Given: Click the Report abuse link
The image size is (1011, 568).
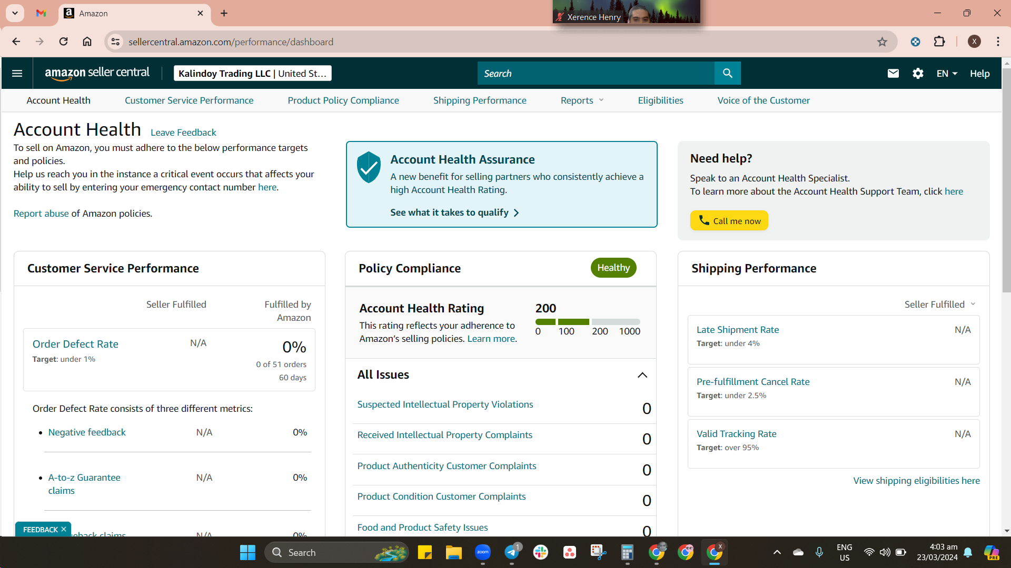Looking at the screenshot, I should tap(41, 214).
